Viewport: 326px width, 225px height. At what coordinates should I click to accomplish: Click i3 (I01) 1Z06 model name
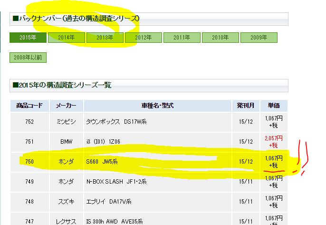[103, 142]
